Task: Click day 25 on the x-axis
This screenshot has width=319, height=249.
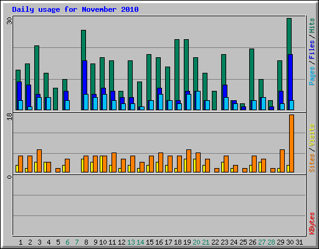Action: point(243,242)
